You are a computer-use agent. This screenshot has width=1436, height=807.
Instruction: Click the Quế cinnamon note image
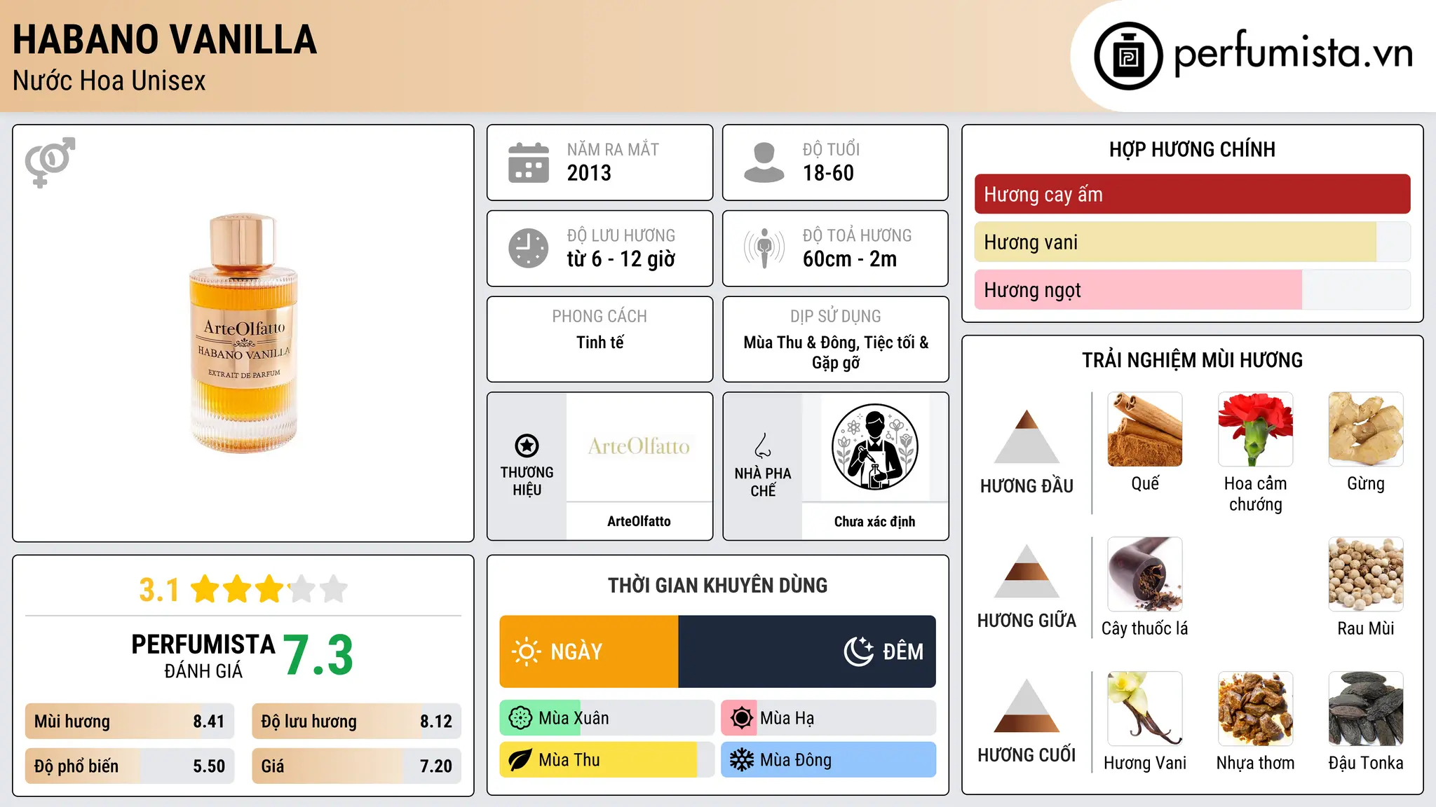[1145, 429]
